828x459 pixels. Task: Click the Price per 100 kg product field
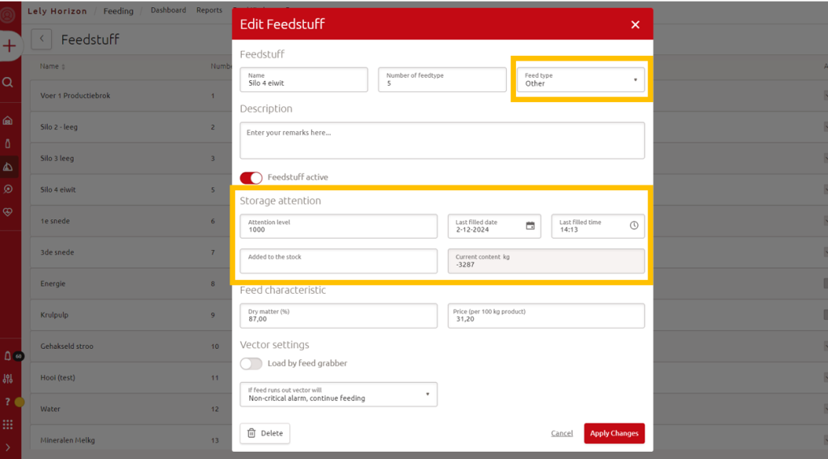pos(546,316)
